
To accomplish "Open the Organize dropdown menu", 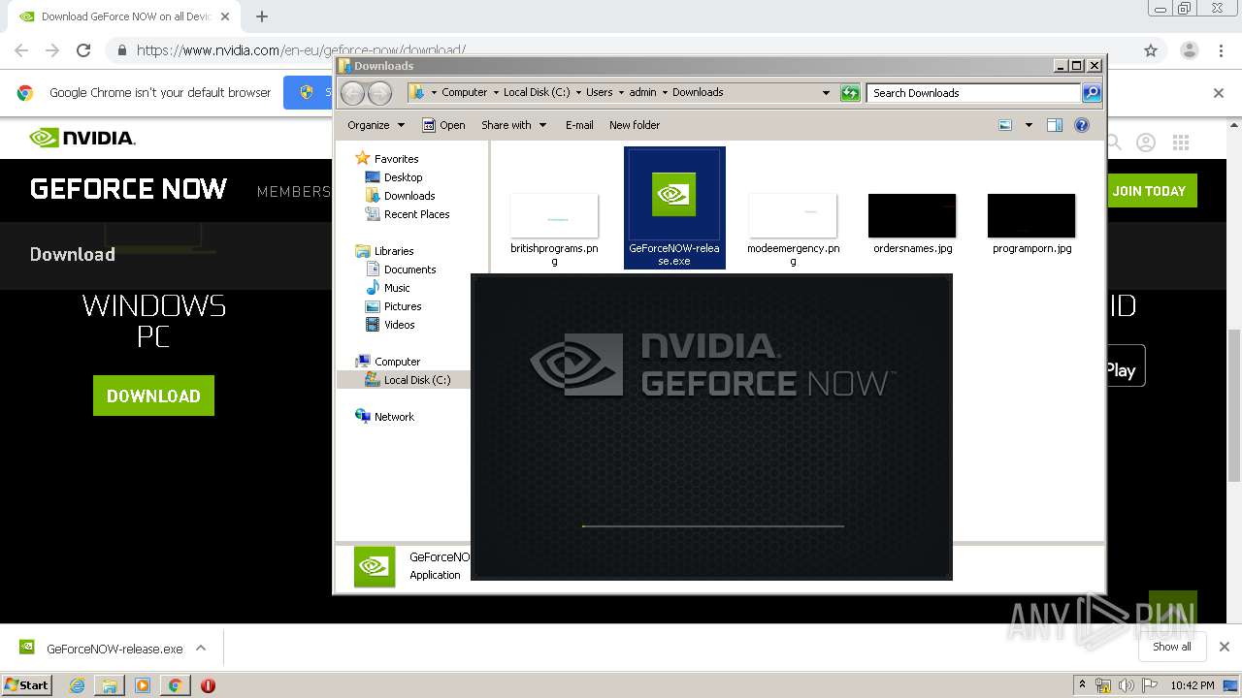I will pyautogui.click(x=376, y=125).
